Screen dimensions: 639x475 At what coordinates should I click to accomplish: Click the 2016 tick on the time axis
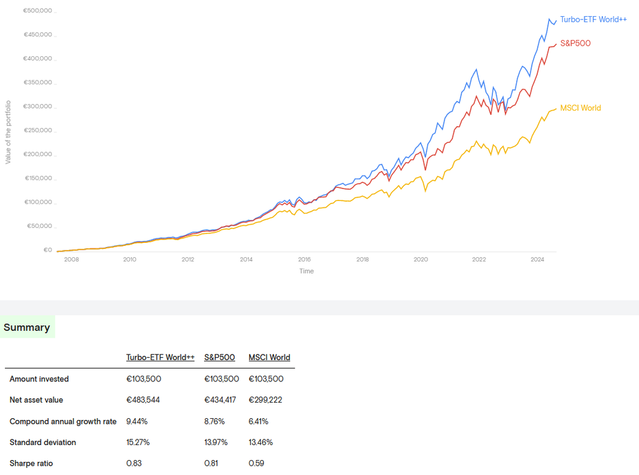point(305,260)
